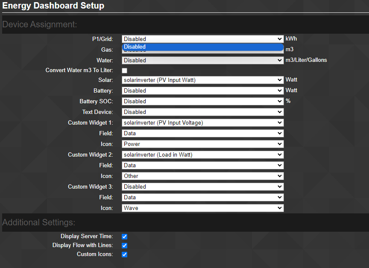Open Icon dropdown showing Other
The width and height of the screenshot is (369, 268).
tap(202, 176)
